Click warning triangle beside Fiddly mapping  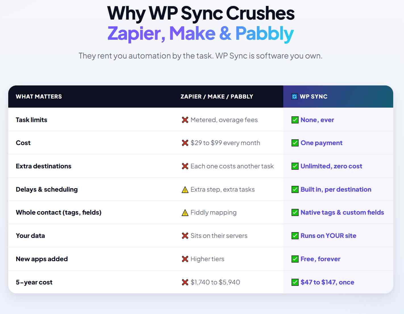tap(185, 213)
